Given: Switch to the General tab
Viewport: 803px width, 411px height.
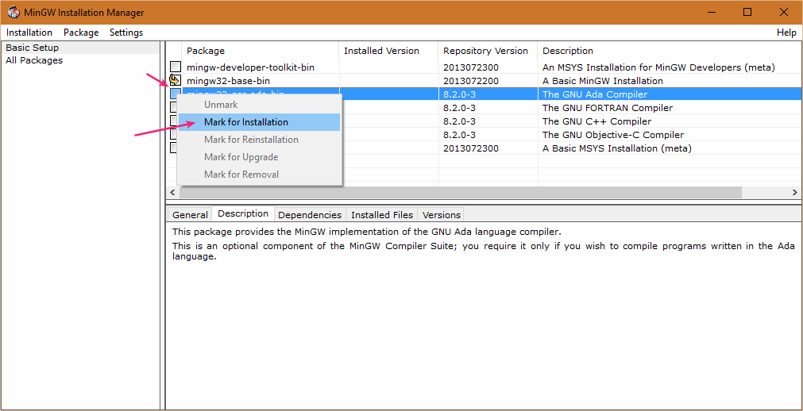Looking at the screenshot, I should click(190, 215).
